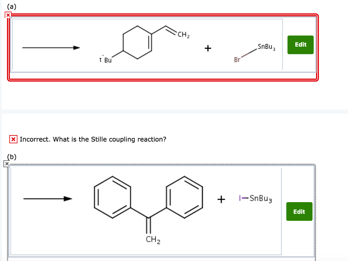Screen dimensions: 348x261
Task: Click the plus sign before I–SnBu3 in part (b)
Action: pyautogui.click(x=221, y=199)
